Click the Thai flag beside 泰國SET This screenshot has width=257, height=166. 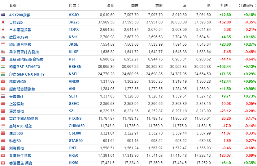pyautogui.click(x=3, y=96)
